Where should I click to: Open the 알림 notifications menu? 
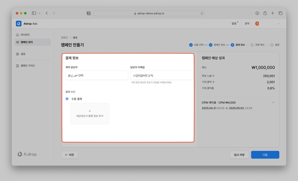[x=234, y=24]
